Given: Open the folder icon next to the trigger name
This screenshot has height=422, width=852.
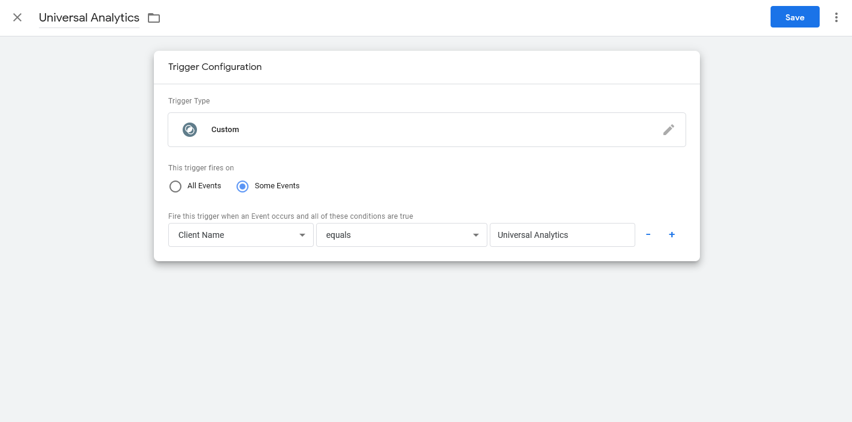Looking at the screenshot, I should click(154, 18).
